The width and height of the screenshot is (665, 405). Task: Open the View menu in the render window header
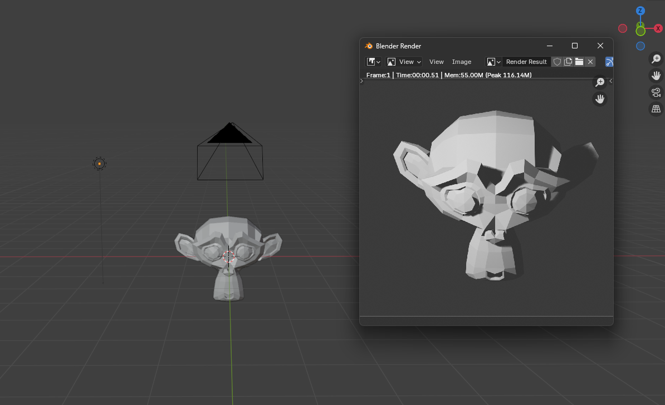point(437,62)
